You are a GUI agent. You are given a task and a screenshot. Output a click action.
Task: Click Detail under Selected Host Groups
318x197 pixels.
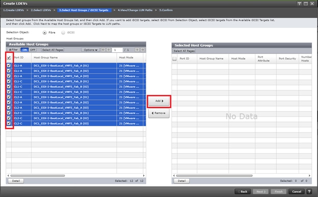click(181, 181)
